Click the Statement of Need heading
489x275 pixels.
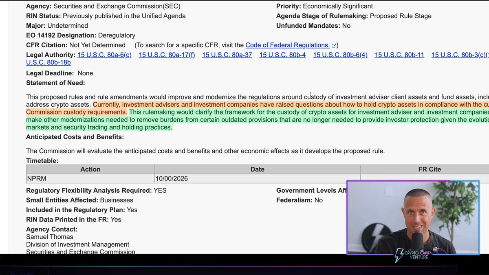click(55, 83)
